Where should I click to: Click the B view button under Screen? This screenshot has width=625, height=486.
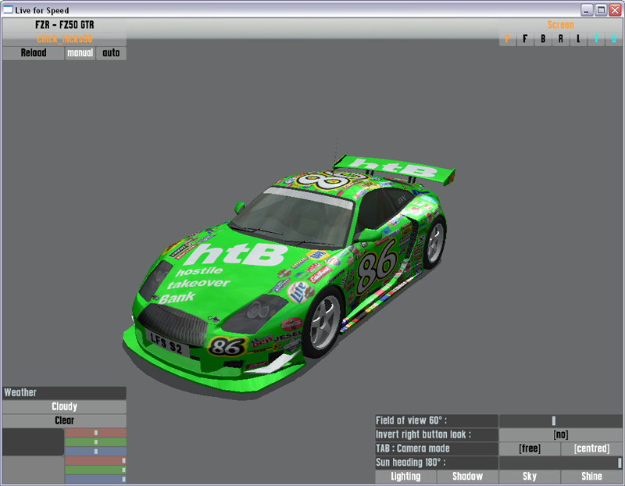click(543, 39)
